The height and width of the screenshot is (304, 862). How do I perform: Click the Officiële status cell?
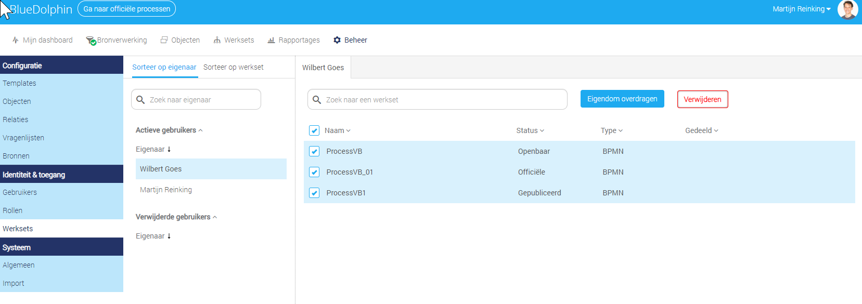[x=532, y=172]
